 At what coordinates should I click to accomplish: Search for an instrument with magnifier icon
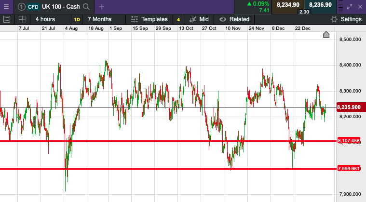click(x=86, y=7)
